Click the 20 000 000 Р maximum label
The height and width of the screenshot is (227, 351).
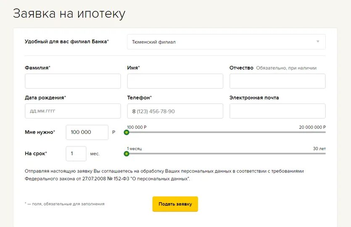pyautogui.click(x=312, y=127)
